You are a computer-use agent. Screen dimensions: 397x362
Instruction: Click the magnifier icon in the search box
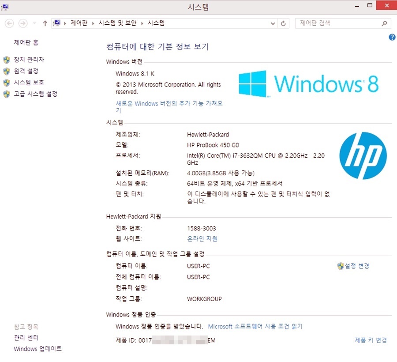click(384, 23)
